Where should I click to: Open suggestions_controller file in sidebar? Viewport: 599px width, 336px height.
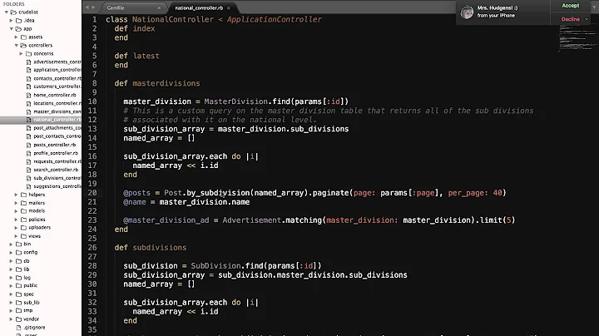click(x=57, y=186)
